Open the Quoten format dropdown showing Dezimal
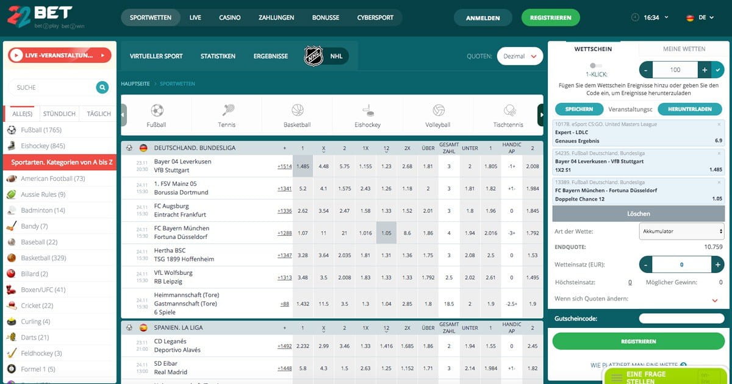 coord(520,56)
